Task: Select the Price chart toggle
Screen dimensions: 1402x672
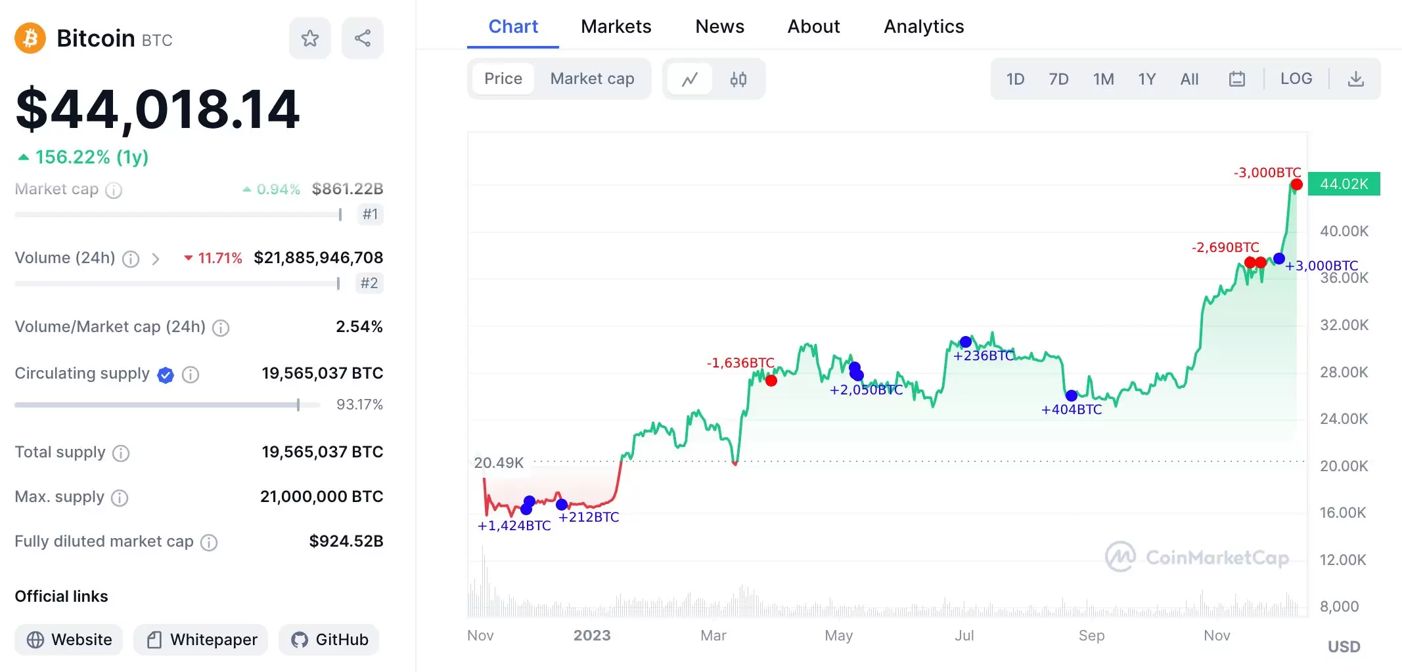Action: point(503,79)
